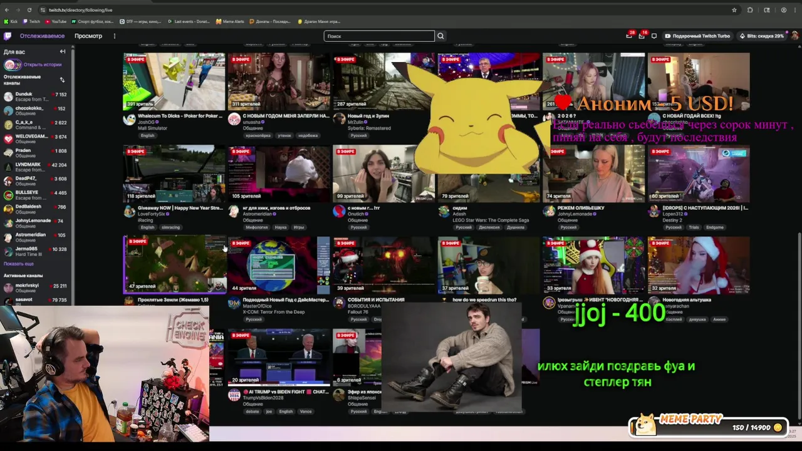
Task: Reload the browser page
Action: (x=29, y=10)
